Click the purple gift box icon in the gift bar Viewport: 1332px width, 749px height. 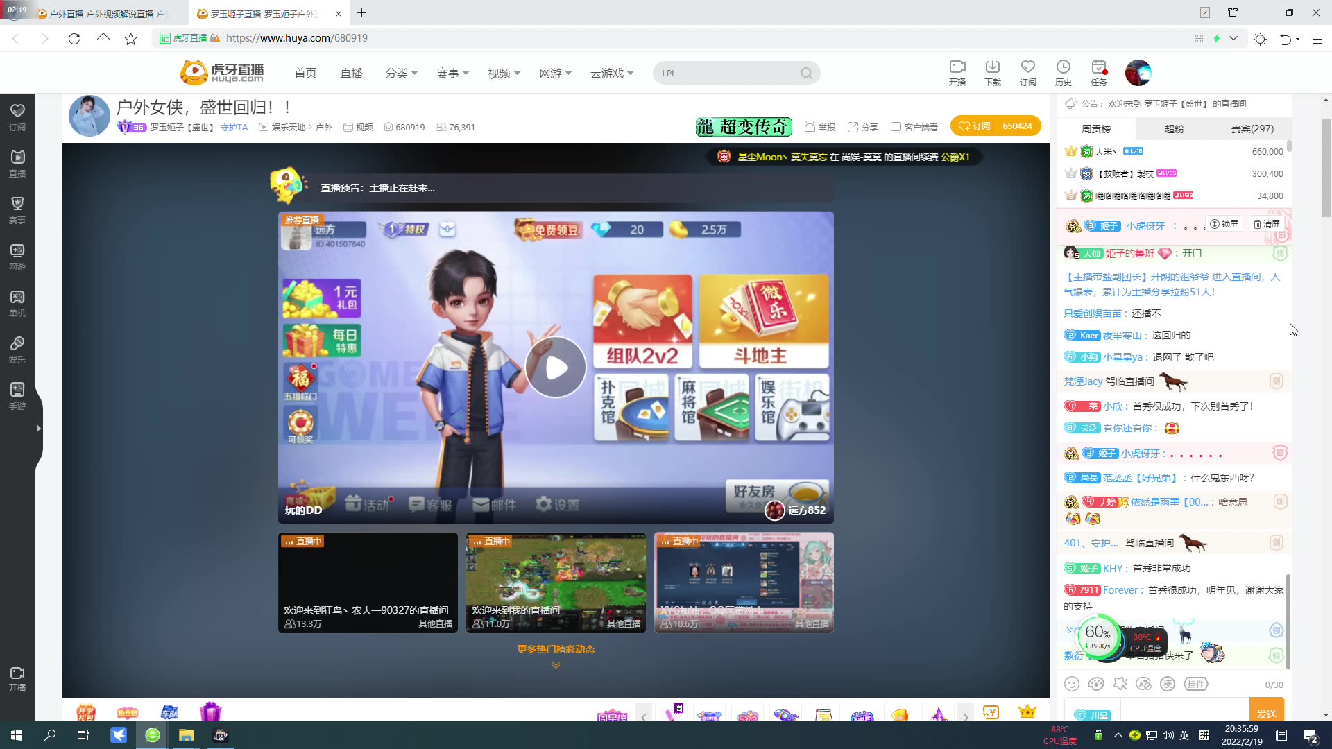[210, 712]
